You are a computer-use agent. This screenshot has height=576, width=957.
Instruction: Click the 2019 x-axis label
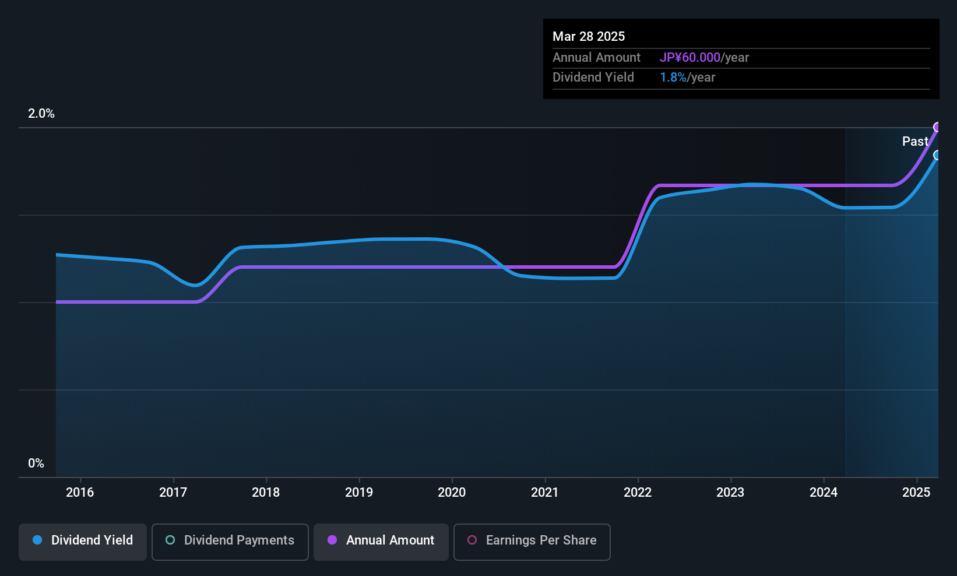[x=359, y=492]
